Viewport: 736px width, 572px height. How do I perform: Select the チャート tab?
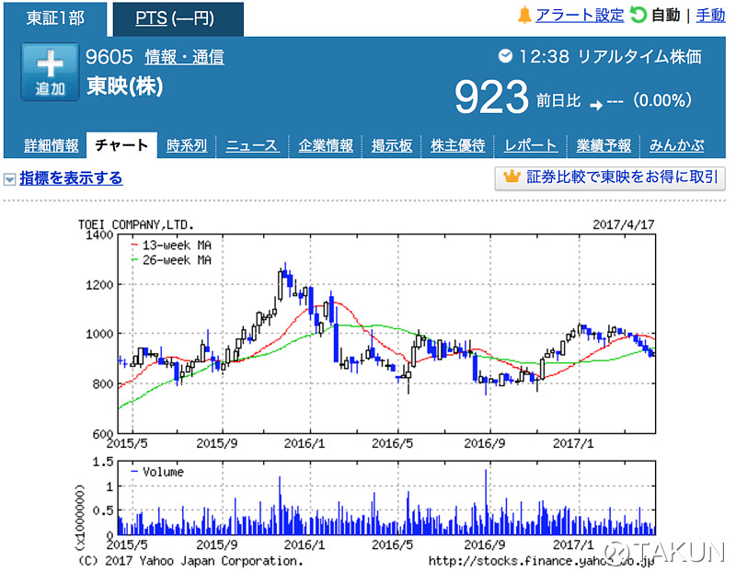[121, 145]
